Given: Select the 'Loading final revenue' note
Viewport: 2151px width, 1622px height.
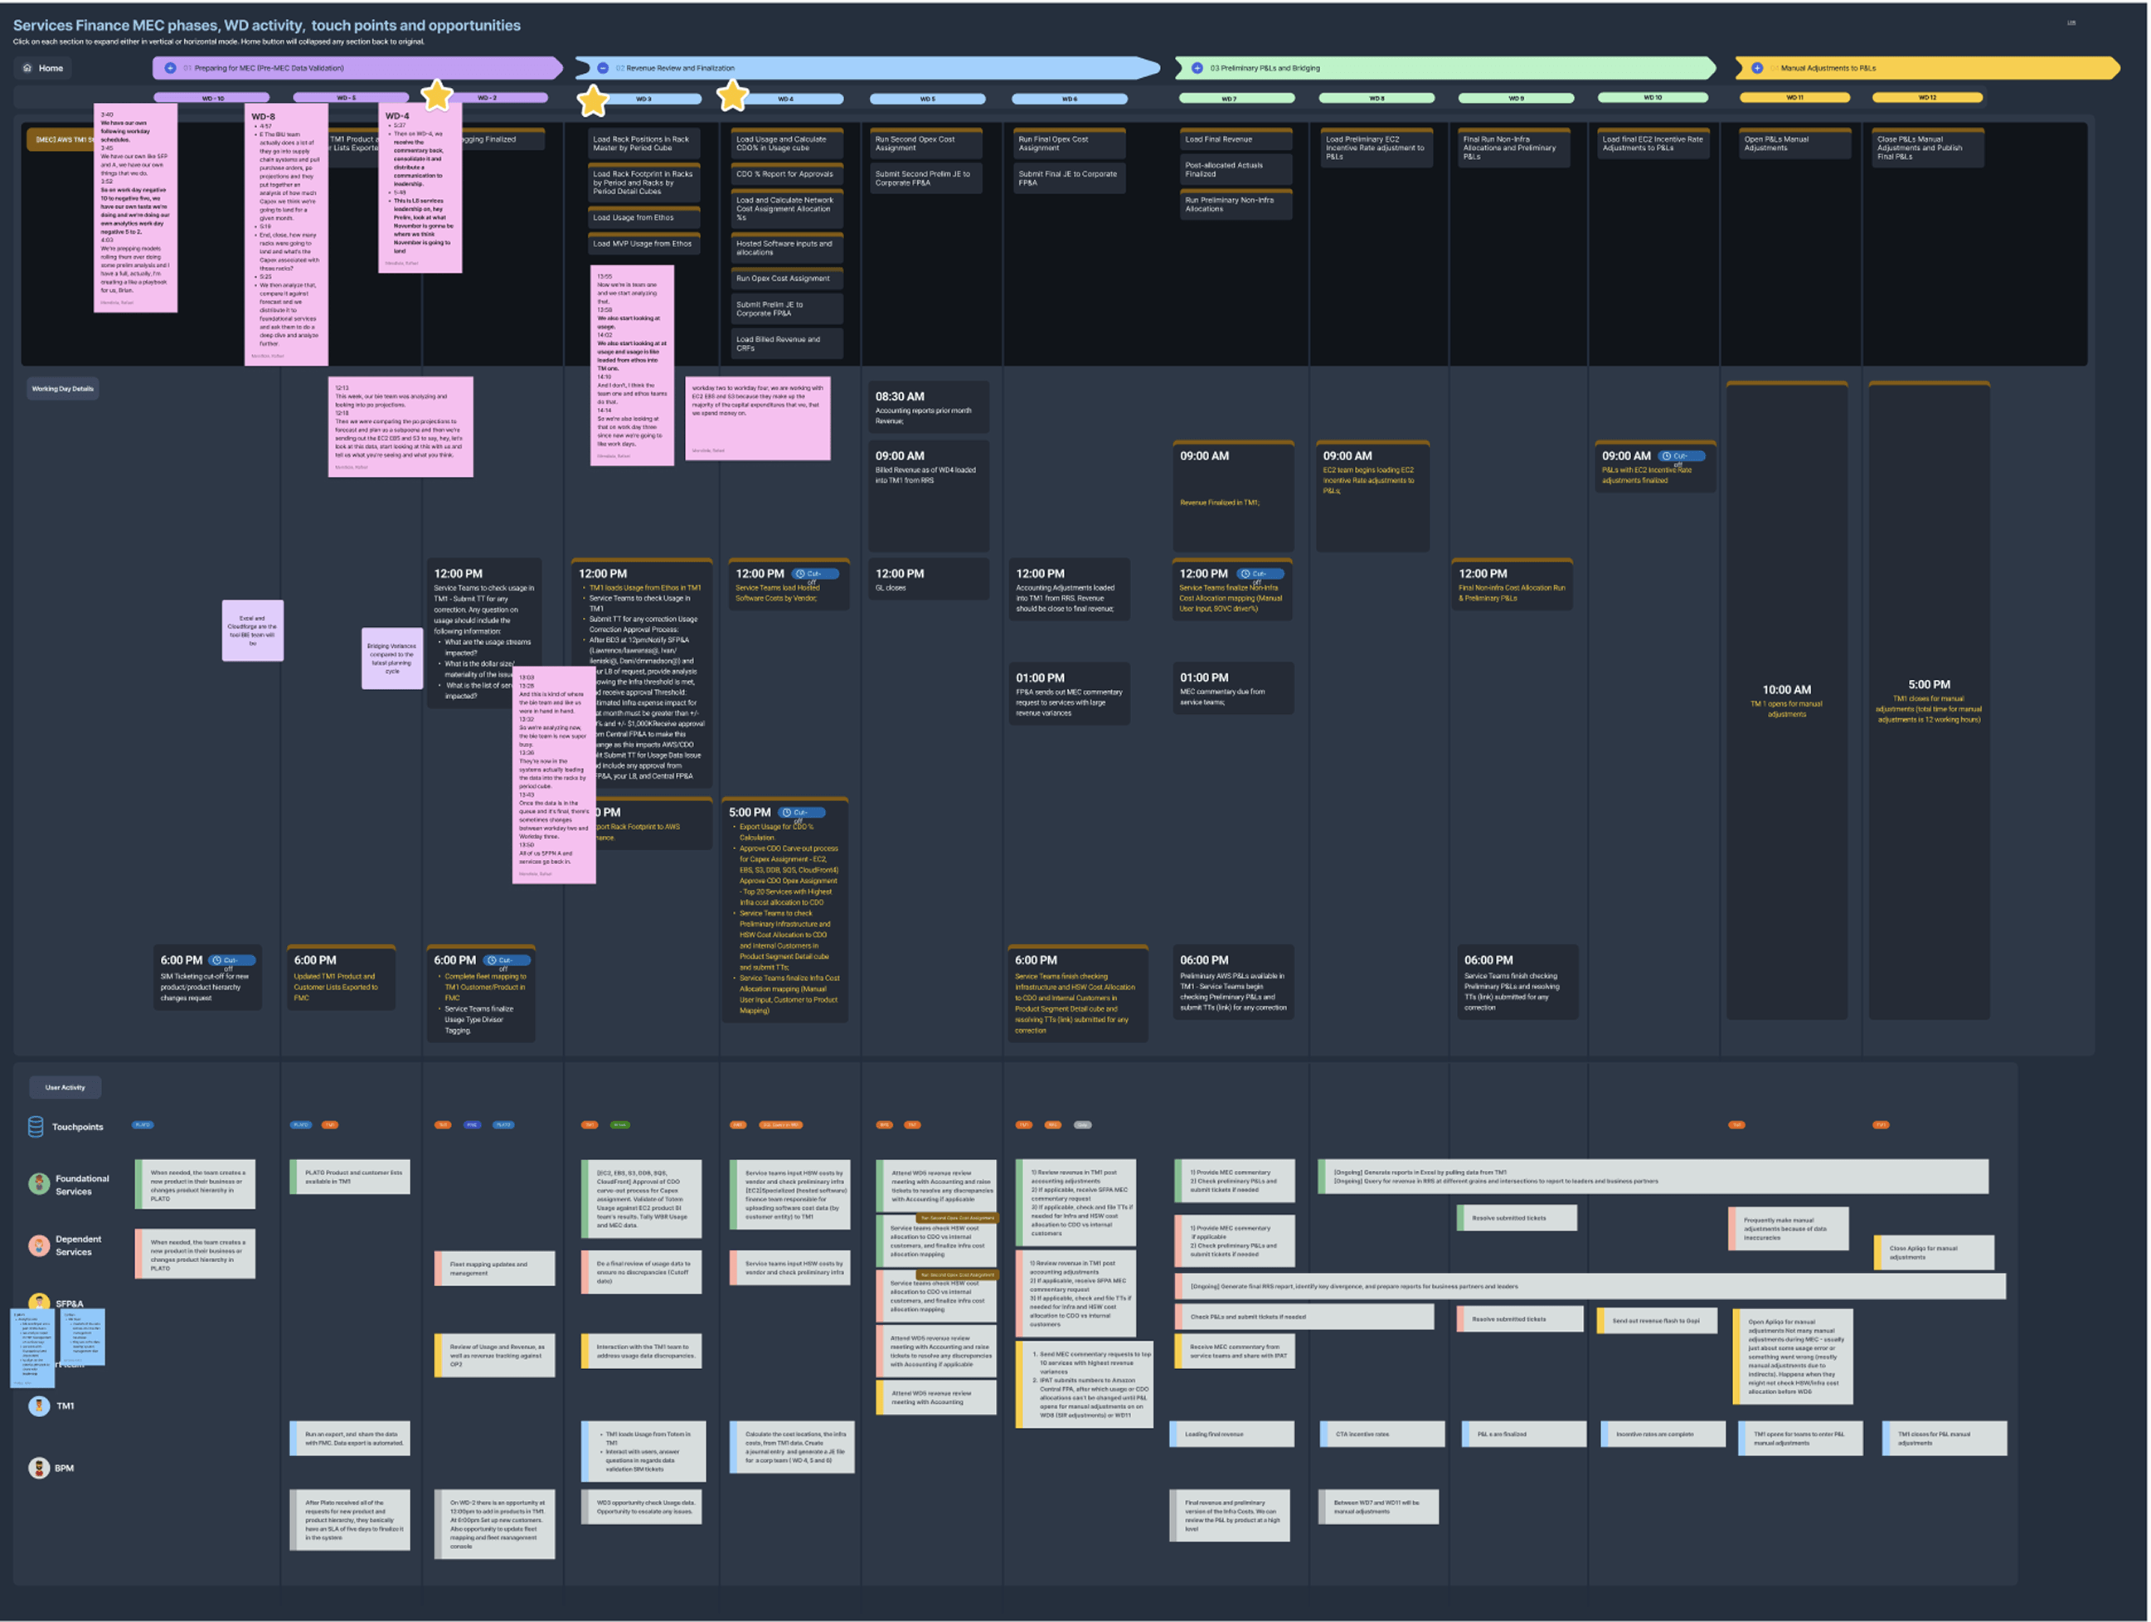Looking at the screenshot, I should click(x=1231, y=1435).
